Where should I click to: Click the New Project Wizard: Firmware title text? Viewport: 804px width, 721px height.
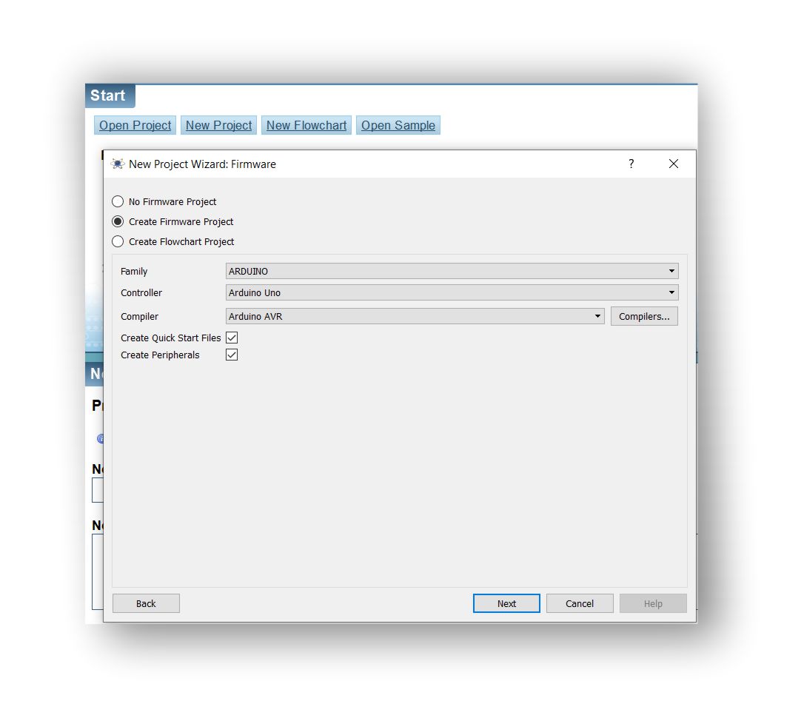tap(203, 164)
